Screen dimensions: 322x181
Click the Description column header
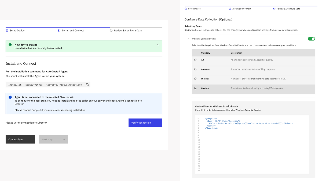point(236,53)
